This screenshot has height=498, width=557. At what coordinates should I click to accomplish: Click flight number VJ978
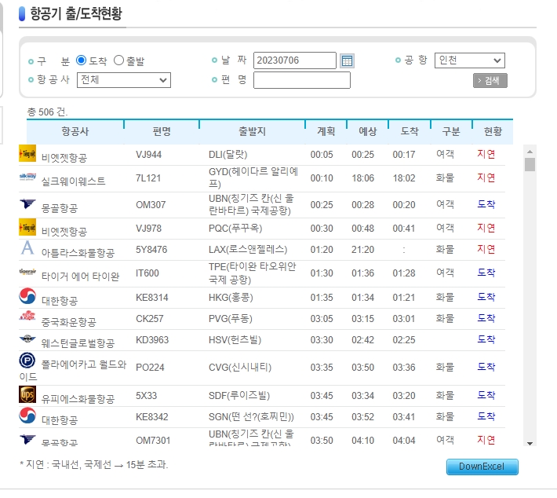tap(148, 228)
